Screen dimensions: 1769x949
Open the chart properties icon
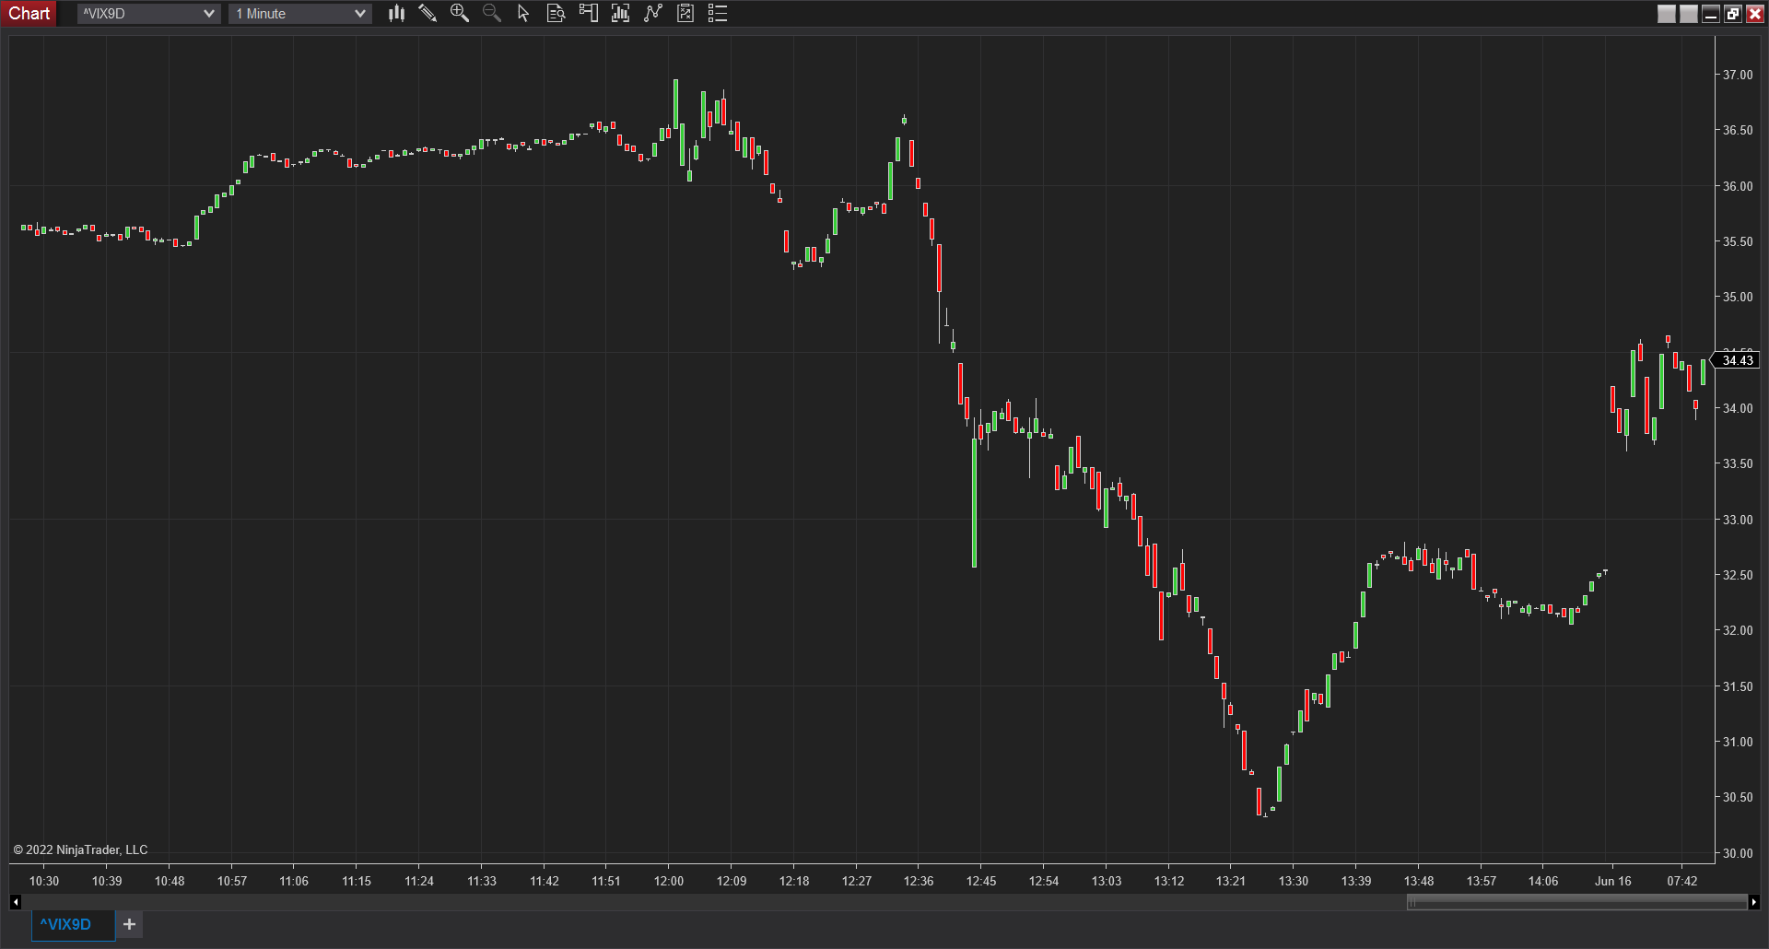[x=685, y=13]
